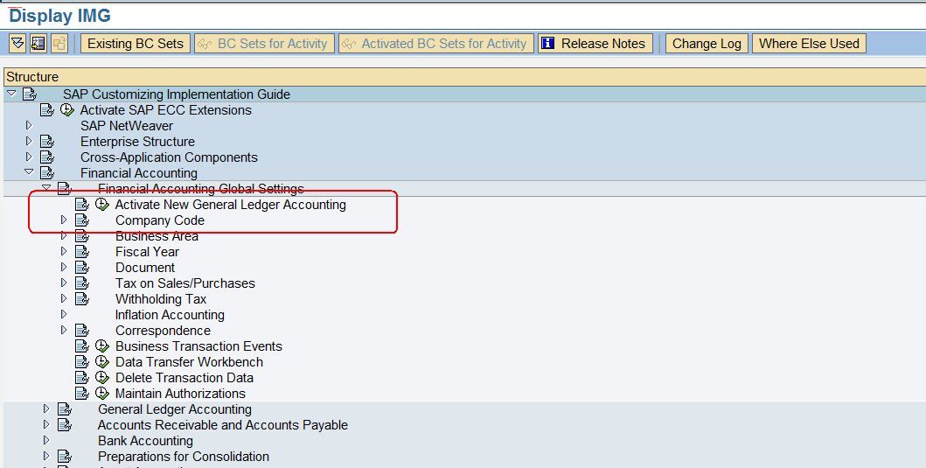The image size is (926, 468).
Task: Click the greyed third toolbar icon
Action: pos(59,43)
